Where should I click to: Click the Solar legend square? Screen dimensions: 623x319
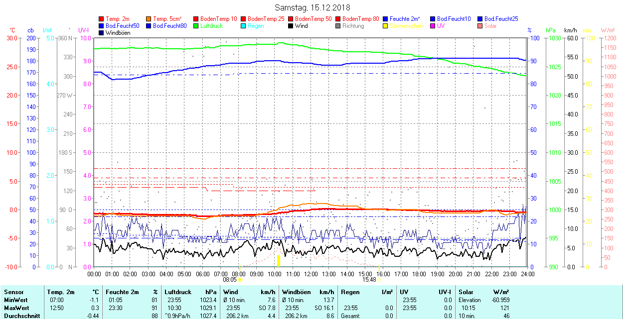tap(480, 26)
